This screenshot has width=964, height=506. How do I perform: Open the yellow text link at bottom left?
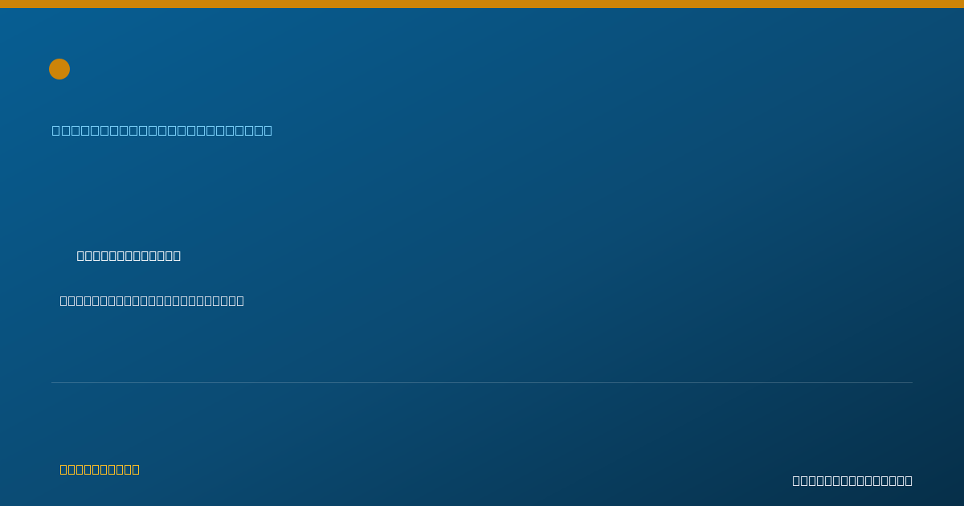click(x=100, y=469)
